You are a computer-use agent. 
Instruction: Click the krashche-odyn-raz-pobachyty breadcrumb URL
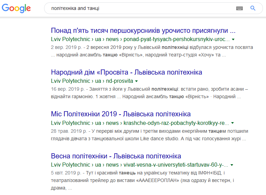(x=140, y=123)
